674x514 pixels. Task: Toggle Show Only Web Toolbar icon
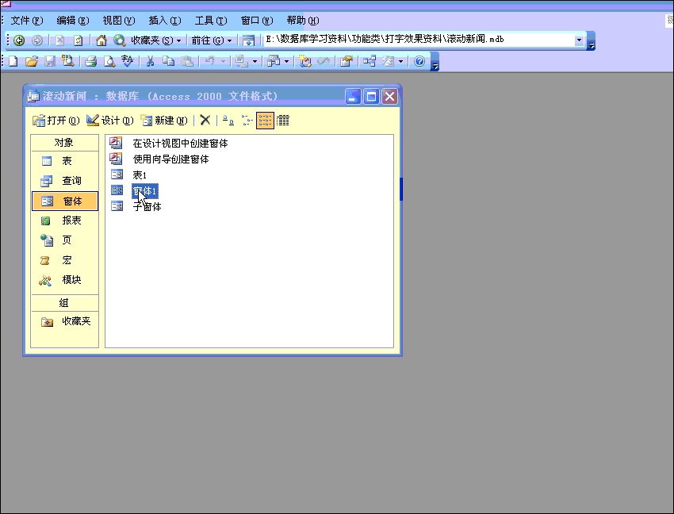(248, 40)
